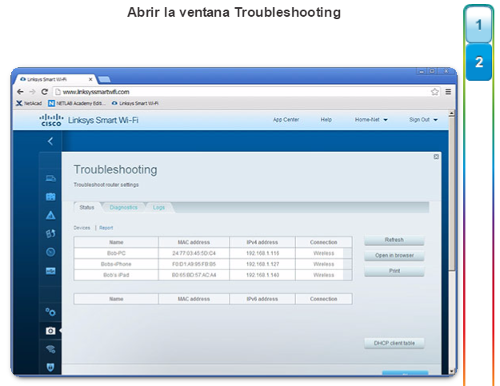Open a new browser tab
Viewport: 500px width, 386px height.
(x=104, y=79)
